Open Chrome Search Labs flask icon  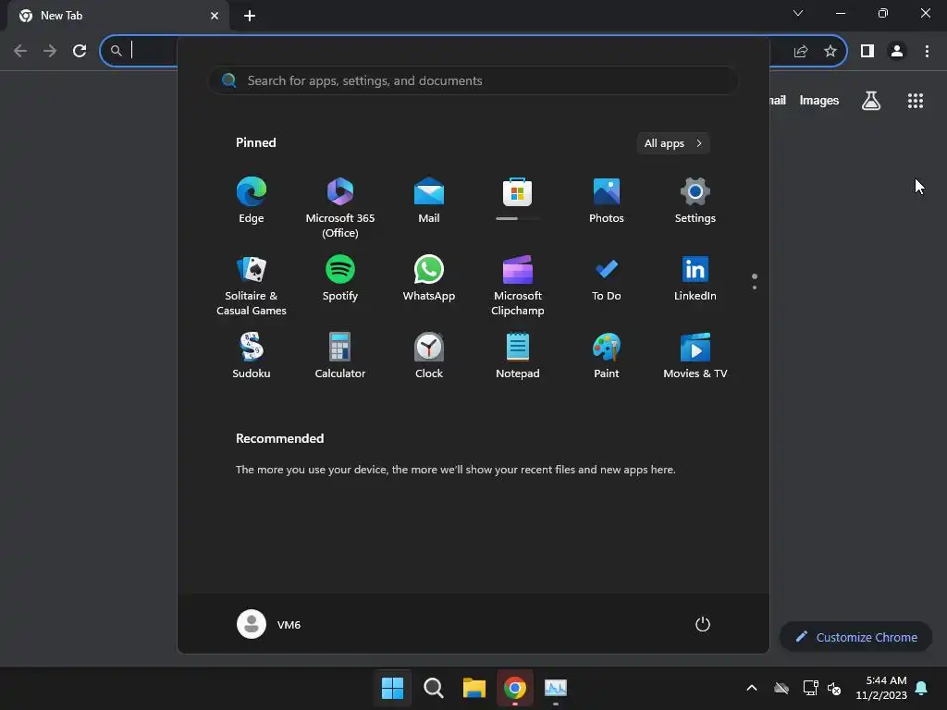(871, 101)
